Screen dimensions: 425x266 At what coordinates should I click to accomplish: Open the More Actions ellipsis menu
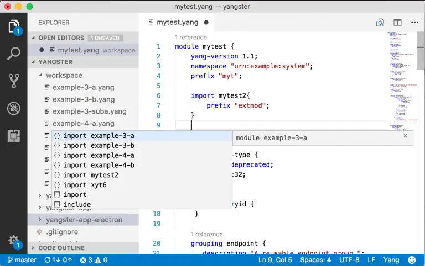(414, 22)
